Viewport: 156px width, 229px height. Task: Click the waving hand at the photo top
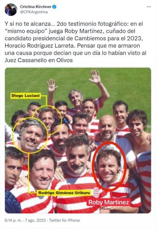(95, 77)
